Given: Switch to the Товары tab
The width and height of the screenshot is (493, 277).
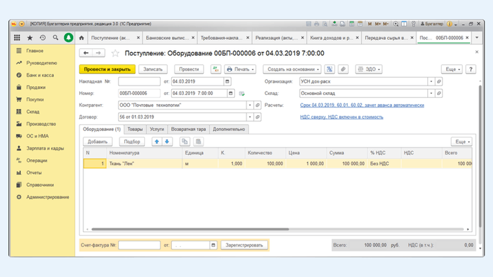Looking at the screenshot, I should click(x=135, y=130).
